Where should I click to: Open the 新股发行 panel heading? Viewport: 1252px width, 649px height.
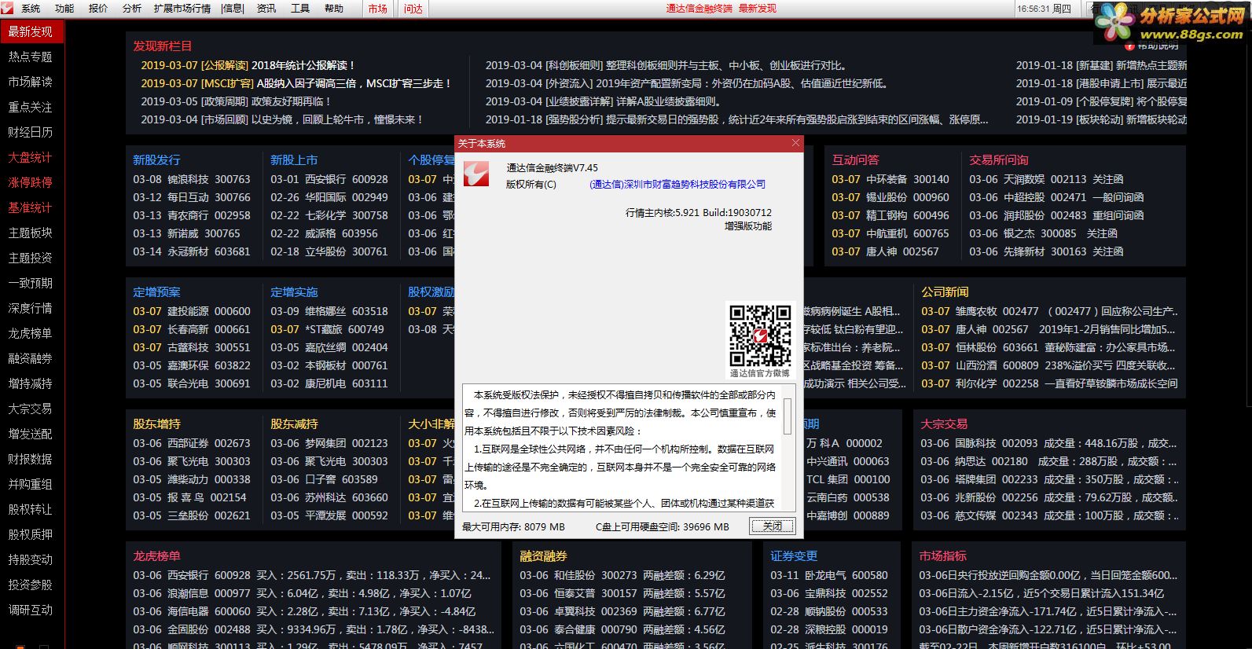(156, 159)
